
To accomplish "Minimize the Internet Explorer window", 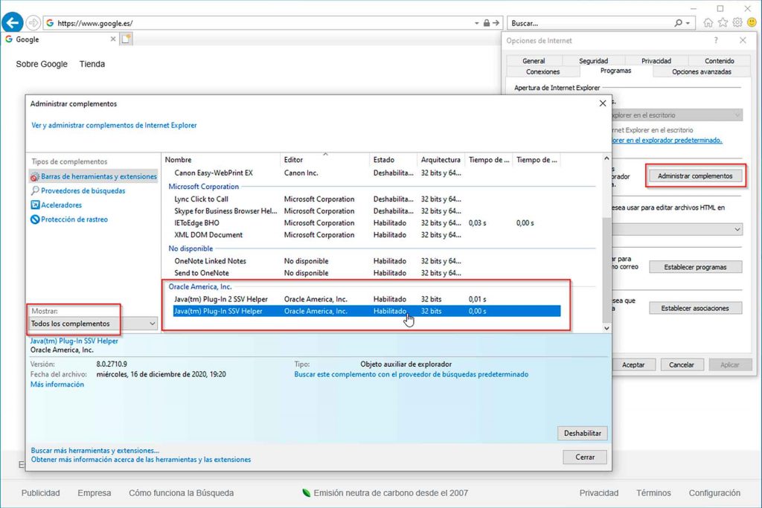I will click(694, 8).
